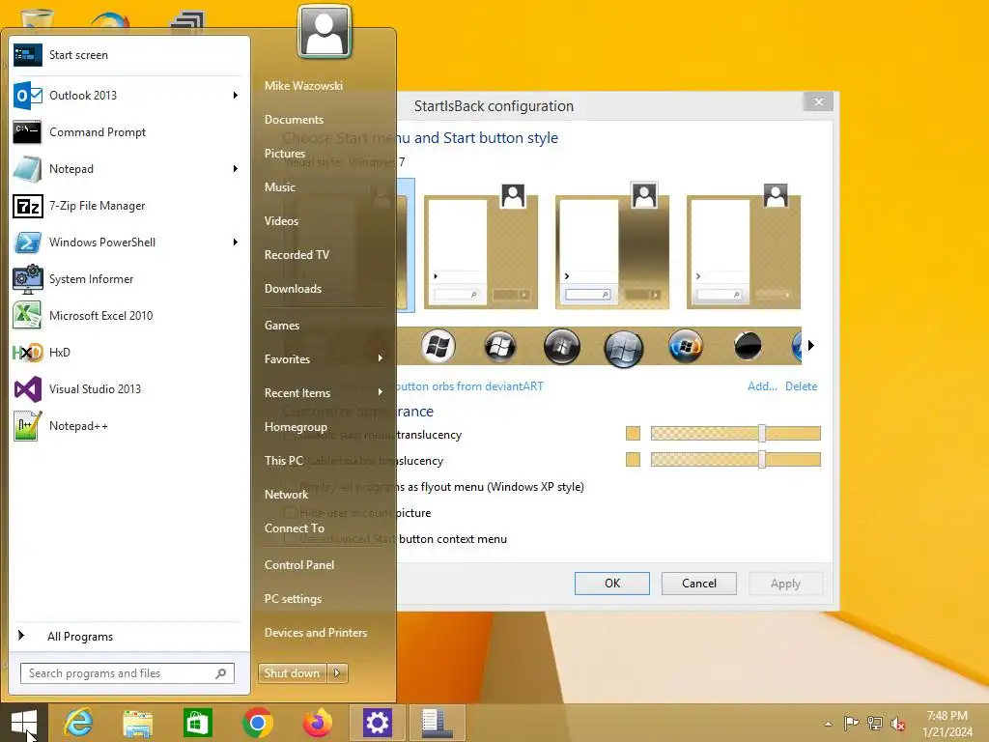Viewport: 989px width, 742px height.
Task: Choose the highlighted blue glass Windows orb
Action: tap(624, 348)
